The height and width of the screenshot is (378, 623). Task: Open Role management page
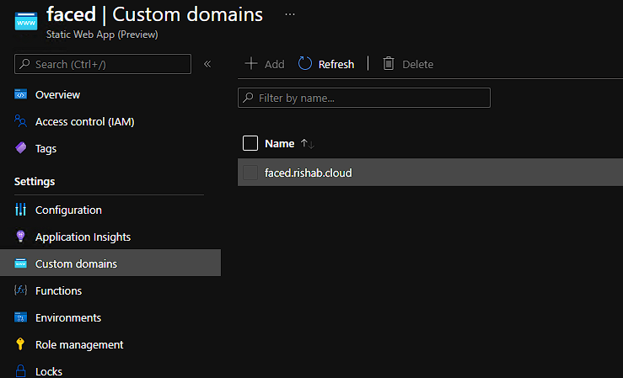coord(79,345)
